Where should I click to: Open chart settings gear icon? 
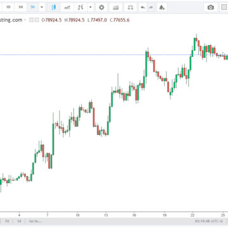coord(101,8)
